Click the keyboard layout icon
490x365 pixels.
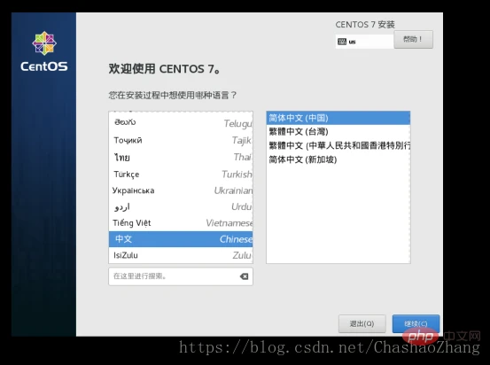[x=342, y=42]
